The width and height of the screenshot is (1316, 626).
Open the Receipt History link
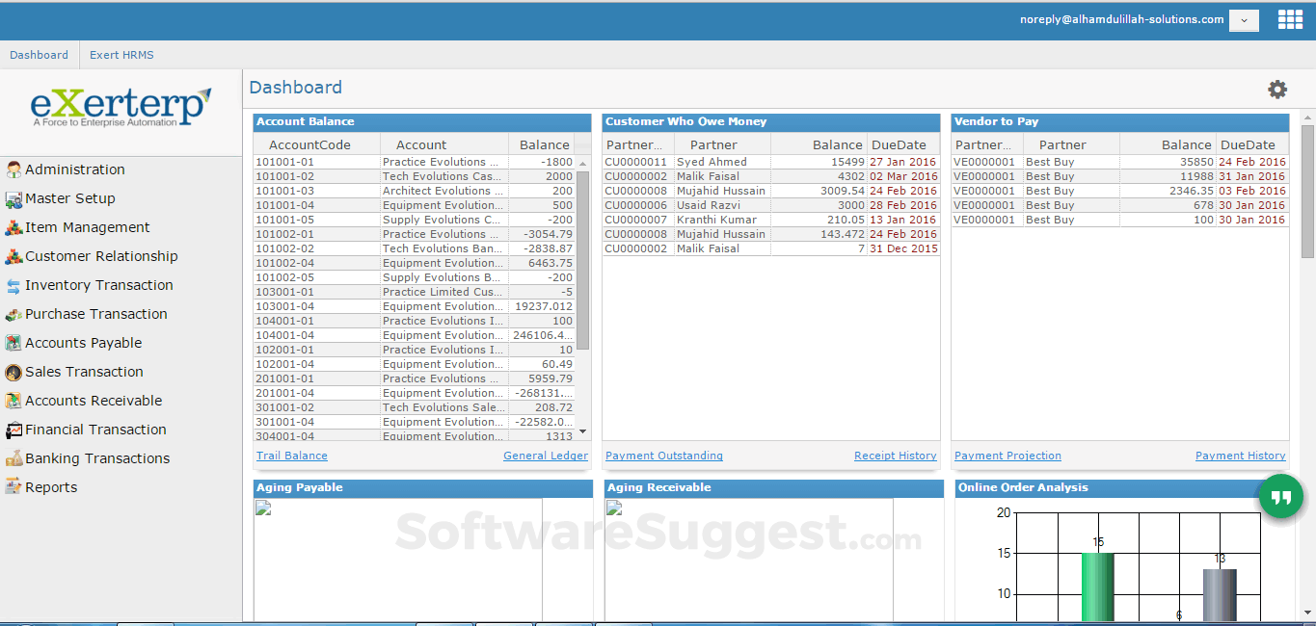point(896,456)
